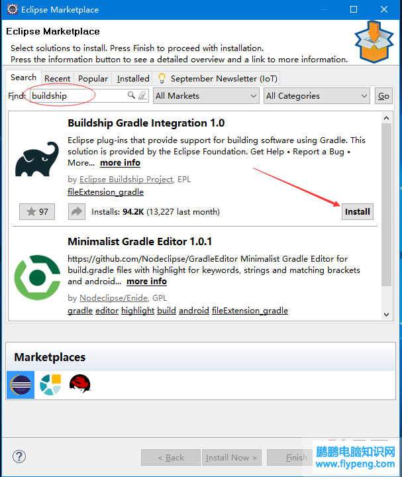402x477 pixels.
Task: Close the Eclipse Marketplace dialog
Action: click(384, 9)
